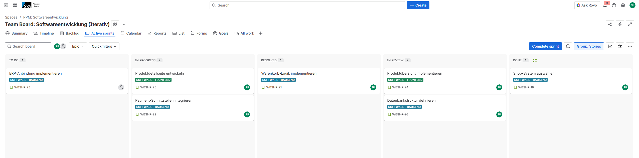
Task: Open the Quick filters dropdown
Action: 104,46
